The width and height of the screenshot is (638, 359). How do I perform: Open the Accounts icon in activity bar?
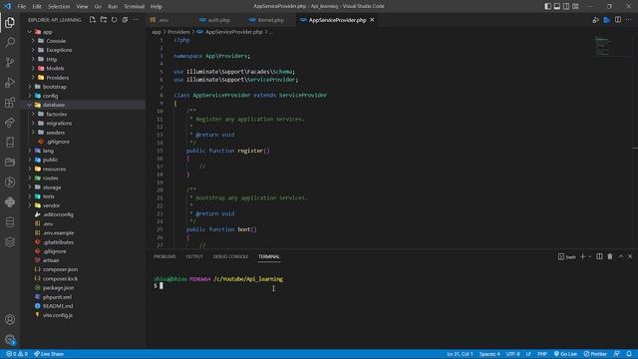[10, 319]
